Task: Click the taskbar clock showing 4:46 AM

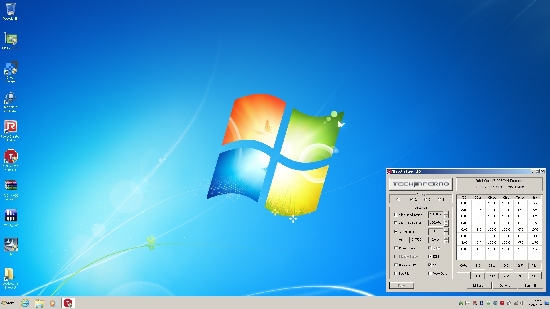Action: coord(535,303)
